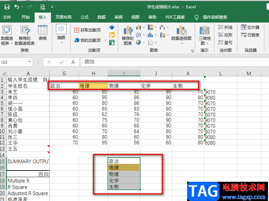Image resolution: width=269 pixels, height=201 pixels.
Task: Open the 文件 menu tab
Action: pyautogui.click(x=7, y=17)
